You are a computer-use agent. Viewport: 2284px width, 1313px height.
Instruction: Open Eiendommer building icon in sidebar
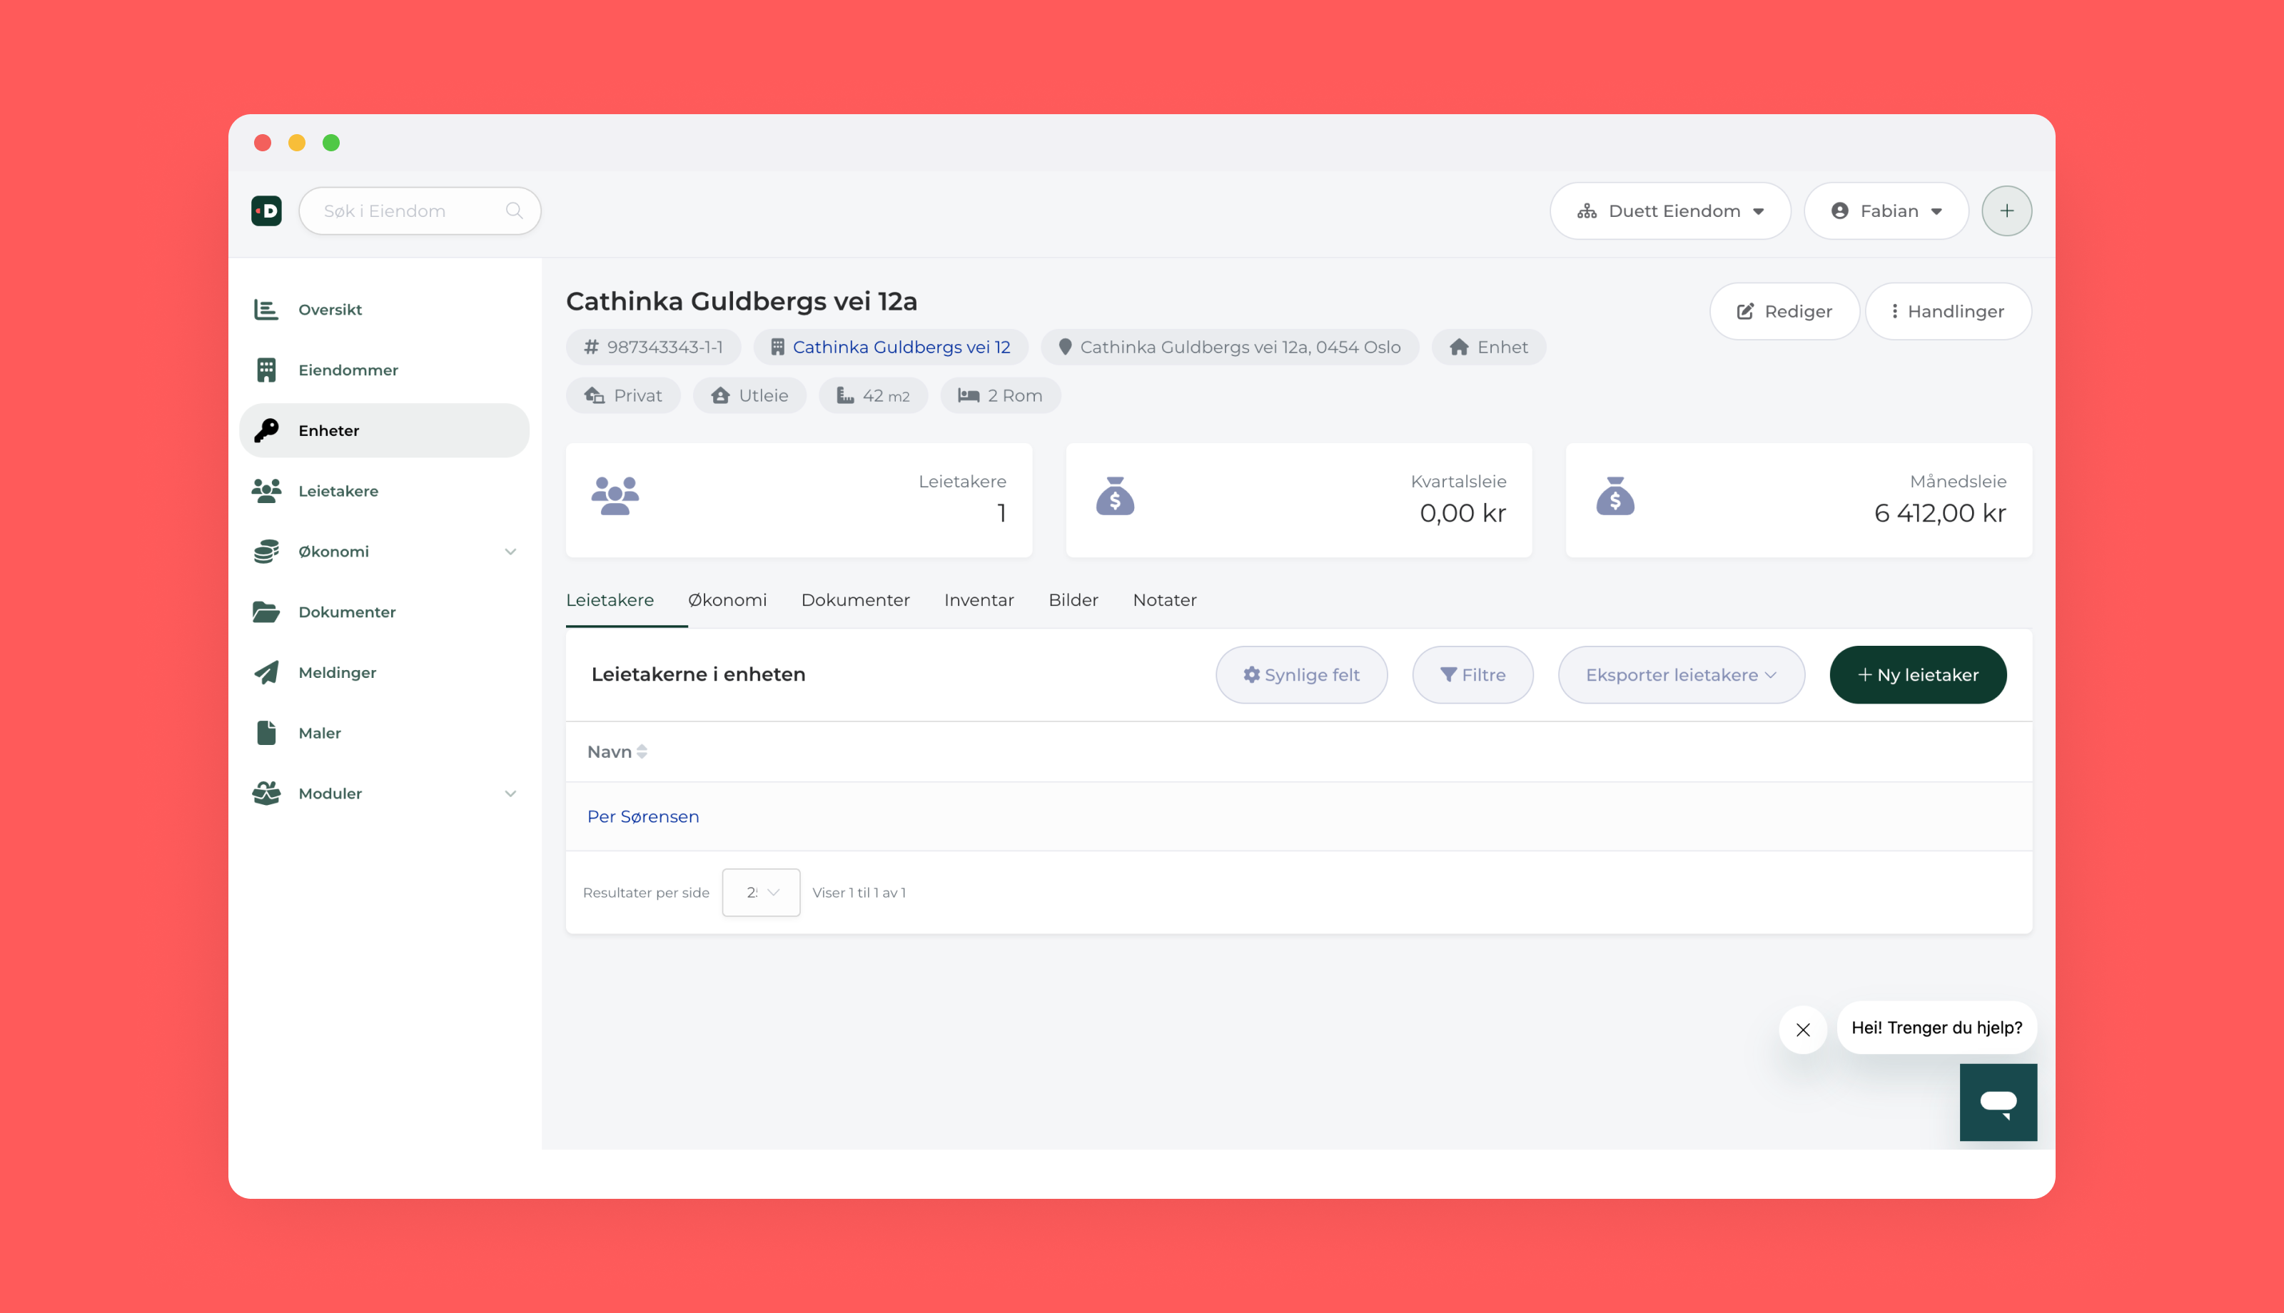[266, 370]
